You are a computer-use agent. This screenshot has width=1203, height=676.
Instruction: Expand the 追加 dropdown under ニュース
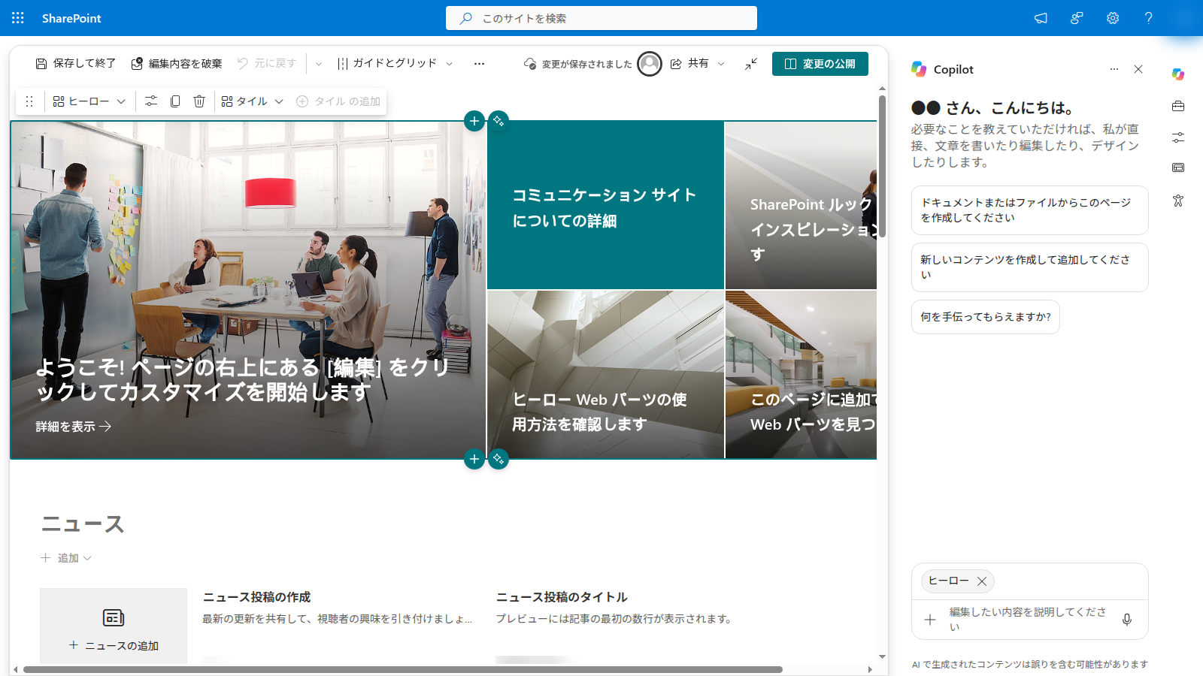click(x=66, y=558)
